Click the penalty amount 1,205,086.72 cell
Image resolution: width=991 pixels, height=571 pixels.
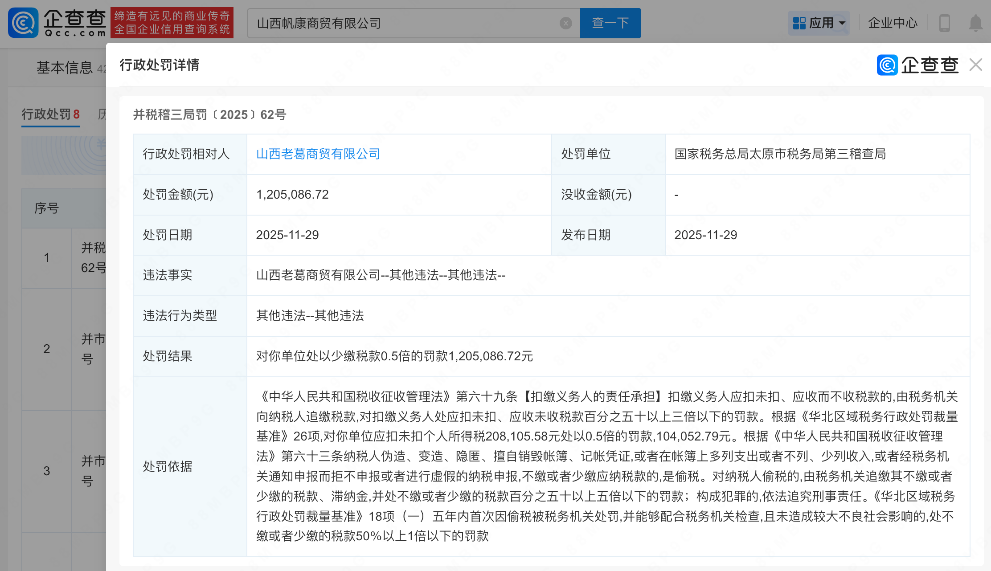pos(292,195)
